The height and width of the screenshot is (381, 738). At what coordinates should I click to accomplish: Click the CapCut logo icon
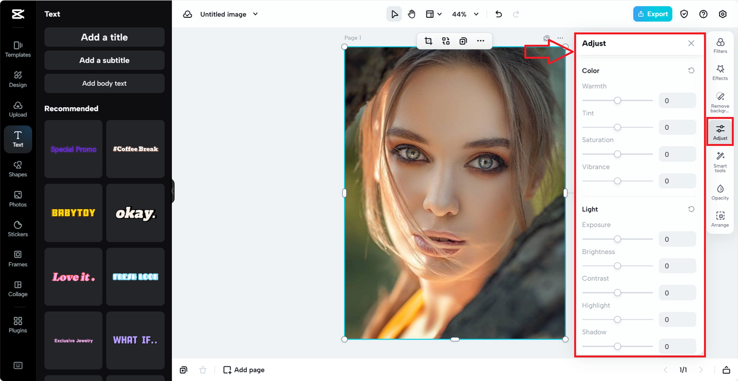pyautogui.click(x=17, y=14)
